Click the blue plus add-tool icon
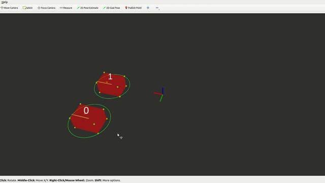The height and width of the screenshot is (183, 325). (148, 8)
